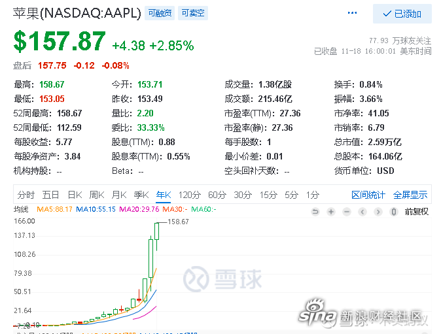
Task: Switch to the 120分 chart tab
Action: click(190, 195)
